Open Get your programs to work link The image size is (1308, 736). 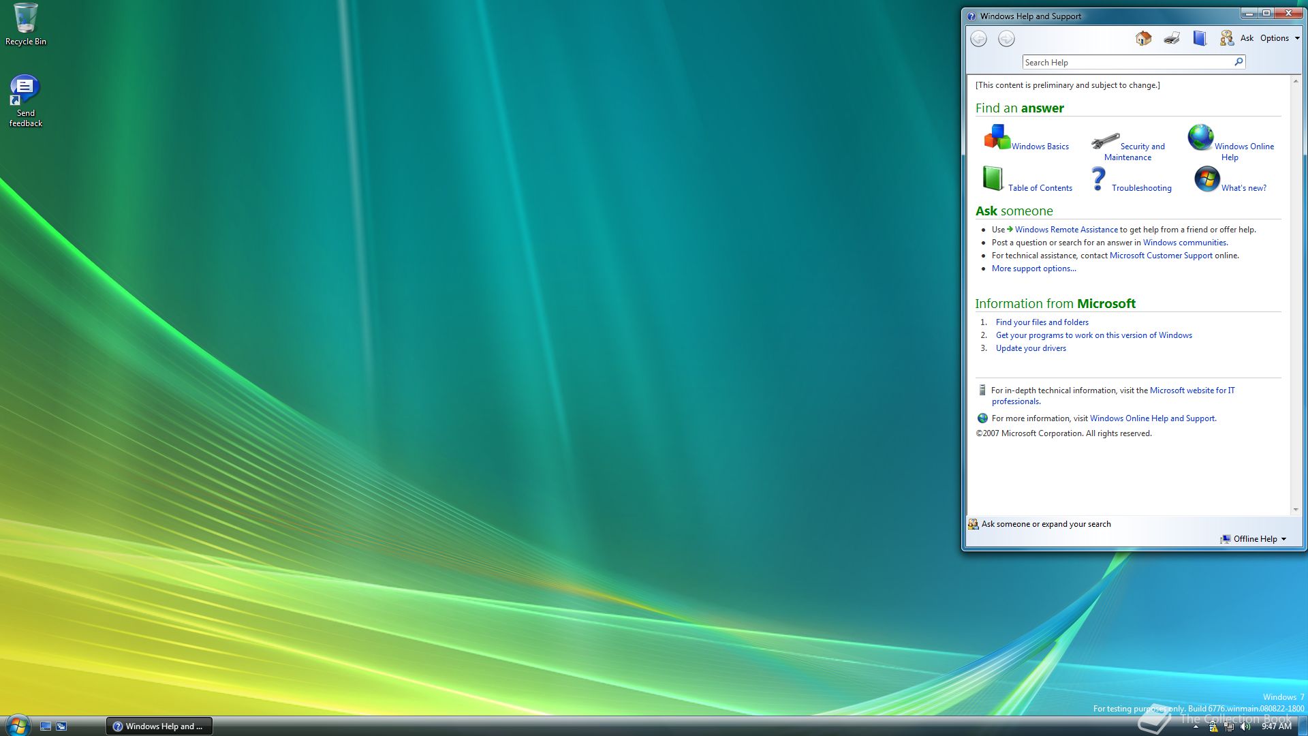pyautogui.click(x=1093, y=335)
